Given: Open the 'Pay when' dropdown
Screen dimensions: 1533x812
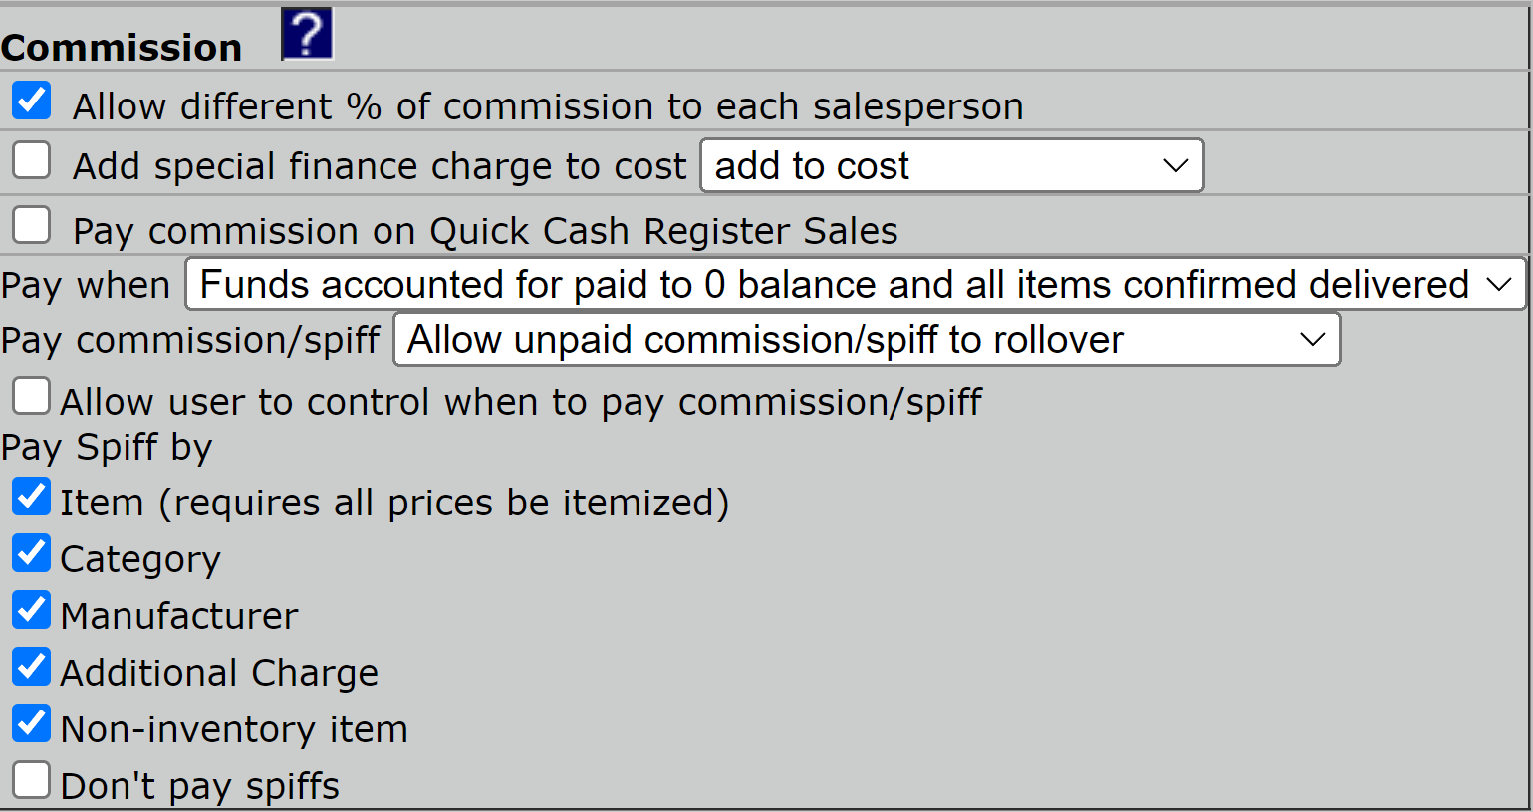Looking at the screenshot, I should coord(856,285).
